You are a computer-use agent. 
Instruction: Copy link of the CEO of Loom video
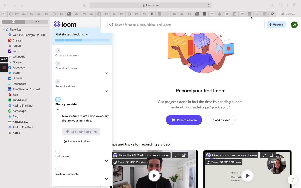pyautogui.click(x=176, y=155)
